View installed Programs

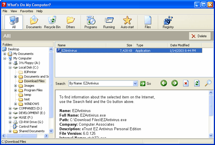(x=91, y=22)
